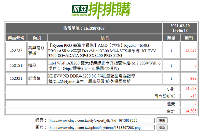Click price 0 in the 贈品 row
The height and width of the screenshot is (131, 202).
click(x=196, y=65)
